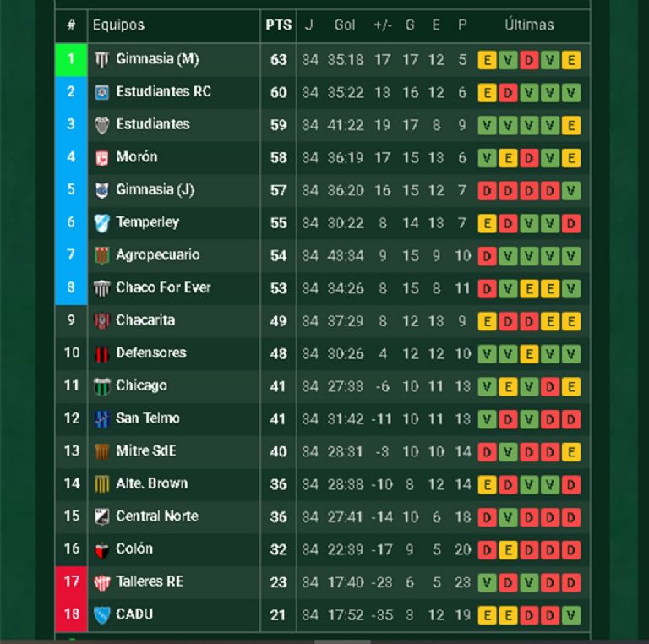The height and width of the screenshot is (644, 649).
Task: Click the Chacarita team crest icon
Action: 101,321
